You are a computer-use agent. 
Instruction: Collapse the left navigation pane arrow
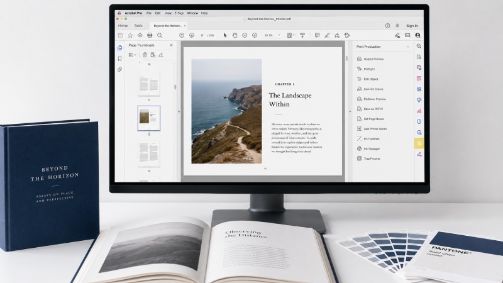179,112
